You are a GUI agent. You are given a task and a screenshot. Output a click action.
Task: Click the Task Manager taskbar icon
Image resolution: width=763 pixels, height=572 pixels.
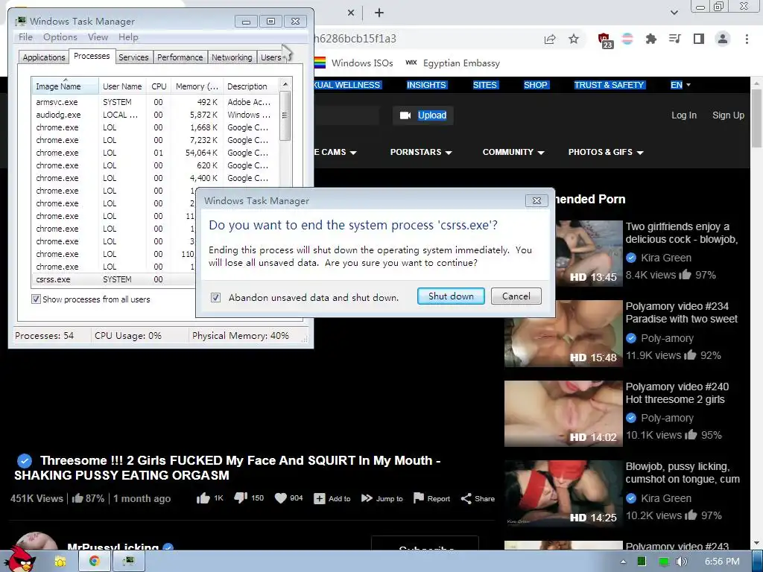coord(128,562)
